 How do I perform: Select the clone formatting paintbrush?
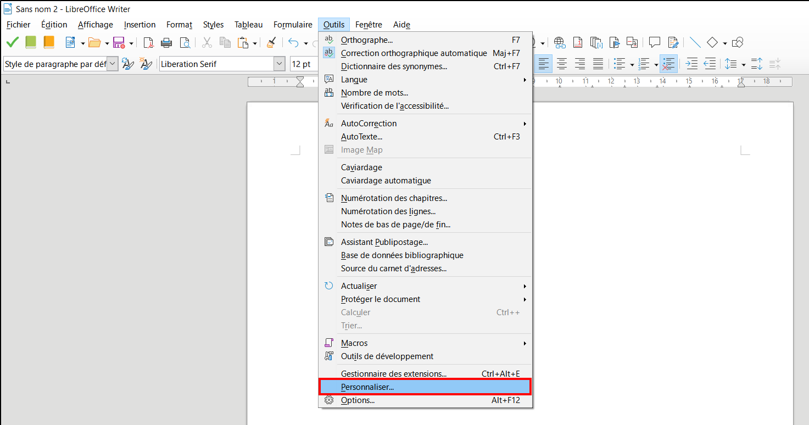(271, 42)
